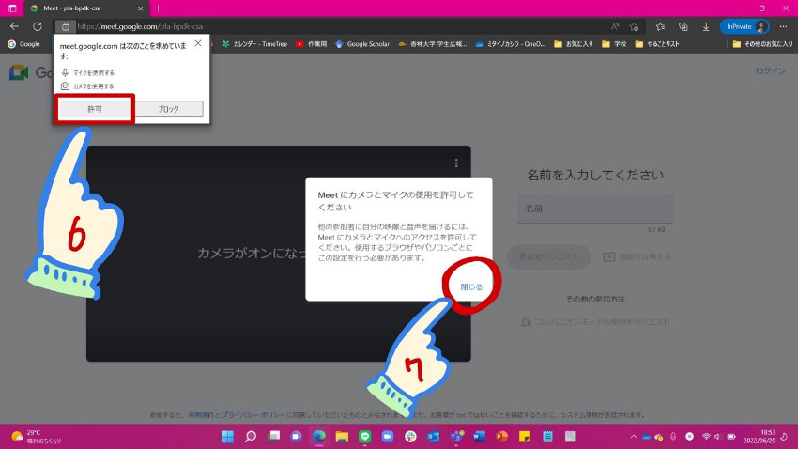Click the ログイン link
798x449 pixels.
click(x=770, y=70)
